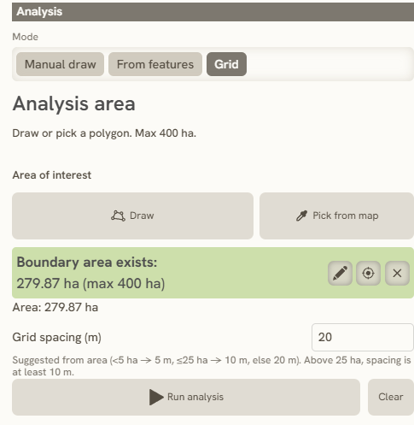Screen dimensions: 414x425
Task: Click the Analysis area heading
Action: pos(73,103)
